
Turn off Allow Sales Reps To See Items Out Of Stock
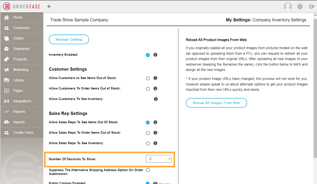point(148,122)
